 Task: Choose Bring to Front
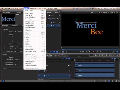pos(35,22)
